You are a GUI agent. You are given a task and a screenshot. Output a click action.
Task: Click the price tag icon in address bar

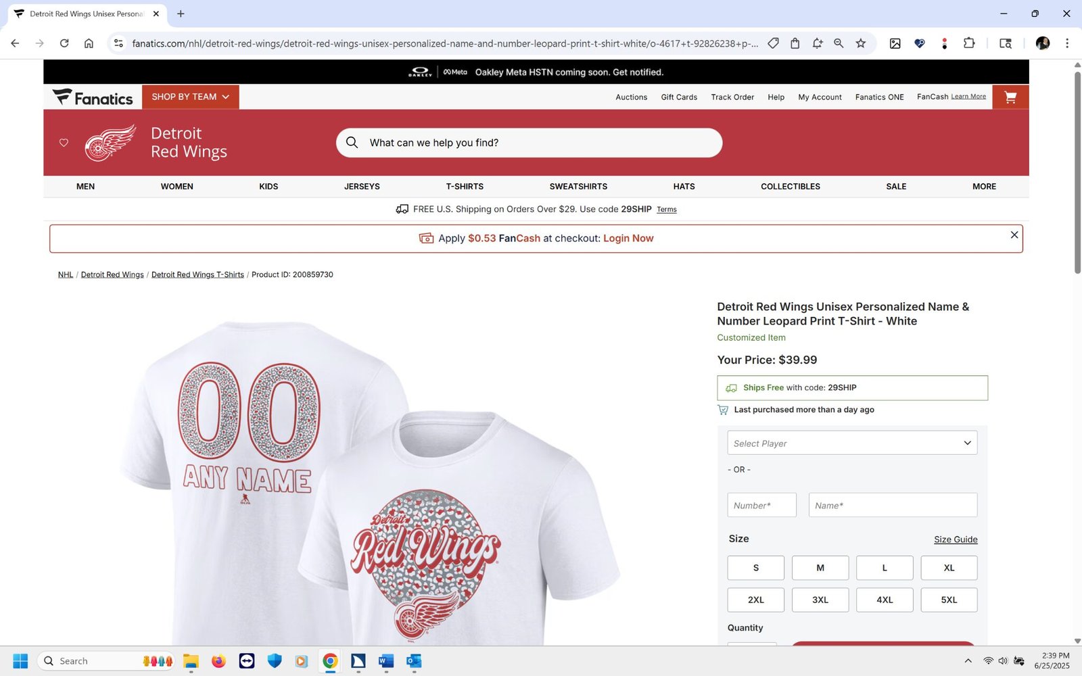click(774, 43)
